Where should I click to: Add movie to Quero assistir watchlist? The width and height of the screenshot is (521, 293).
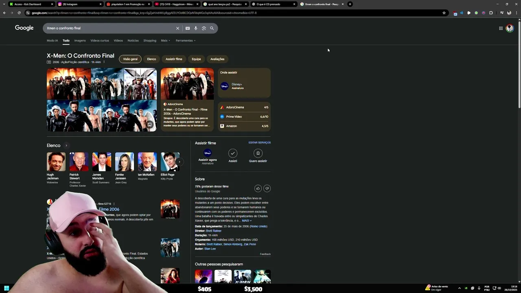pyautogui.click(x=258, y=155)
